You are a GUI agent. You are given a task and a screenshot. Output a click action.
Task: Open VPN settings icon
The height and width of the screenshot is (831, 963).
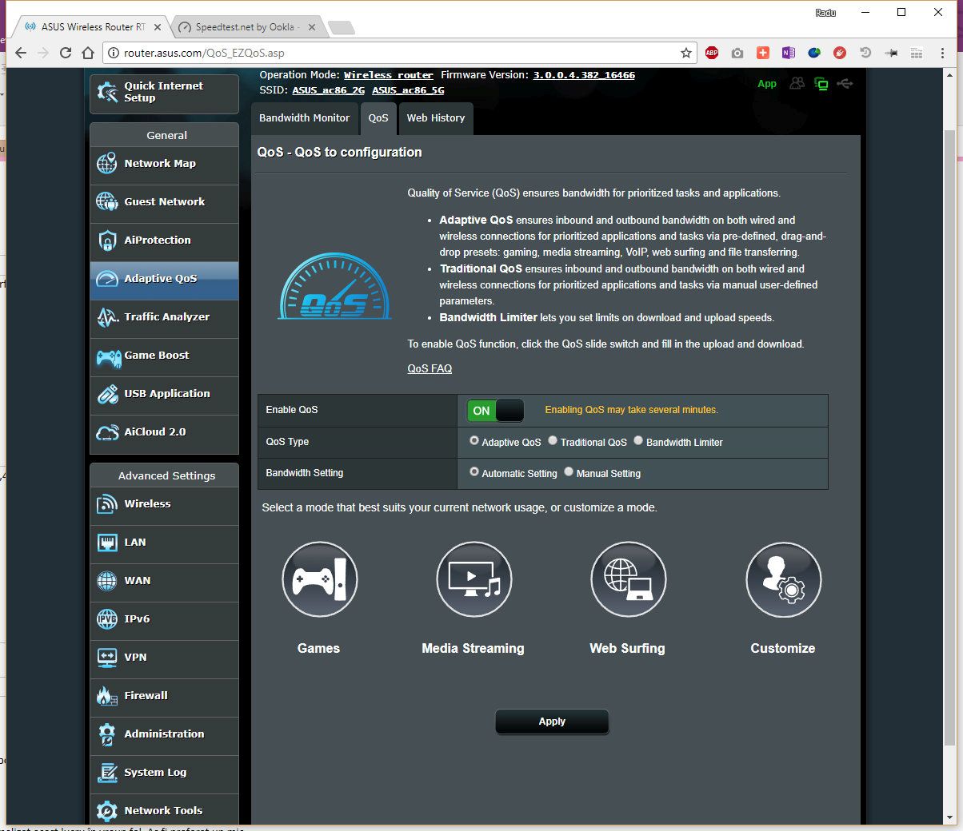pyautogui.click(x=107, y=658)
